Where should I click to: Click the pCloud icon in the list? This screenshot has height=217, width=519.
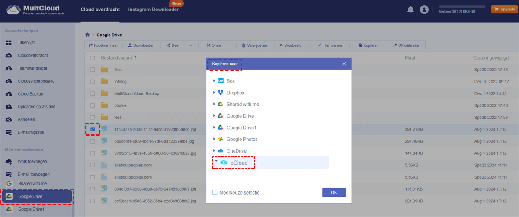point(224,162)
